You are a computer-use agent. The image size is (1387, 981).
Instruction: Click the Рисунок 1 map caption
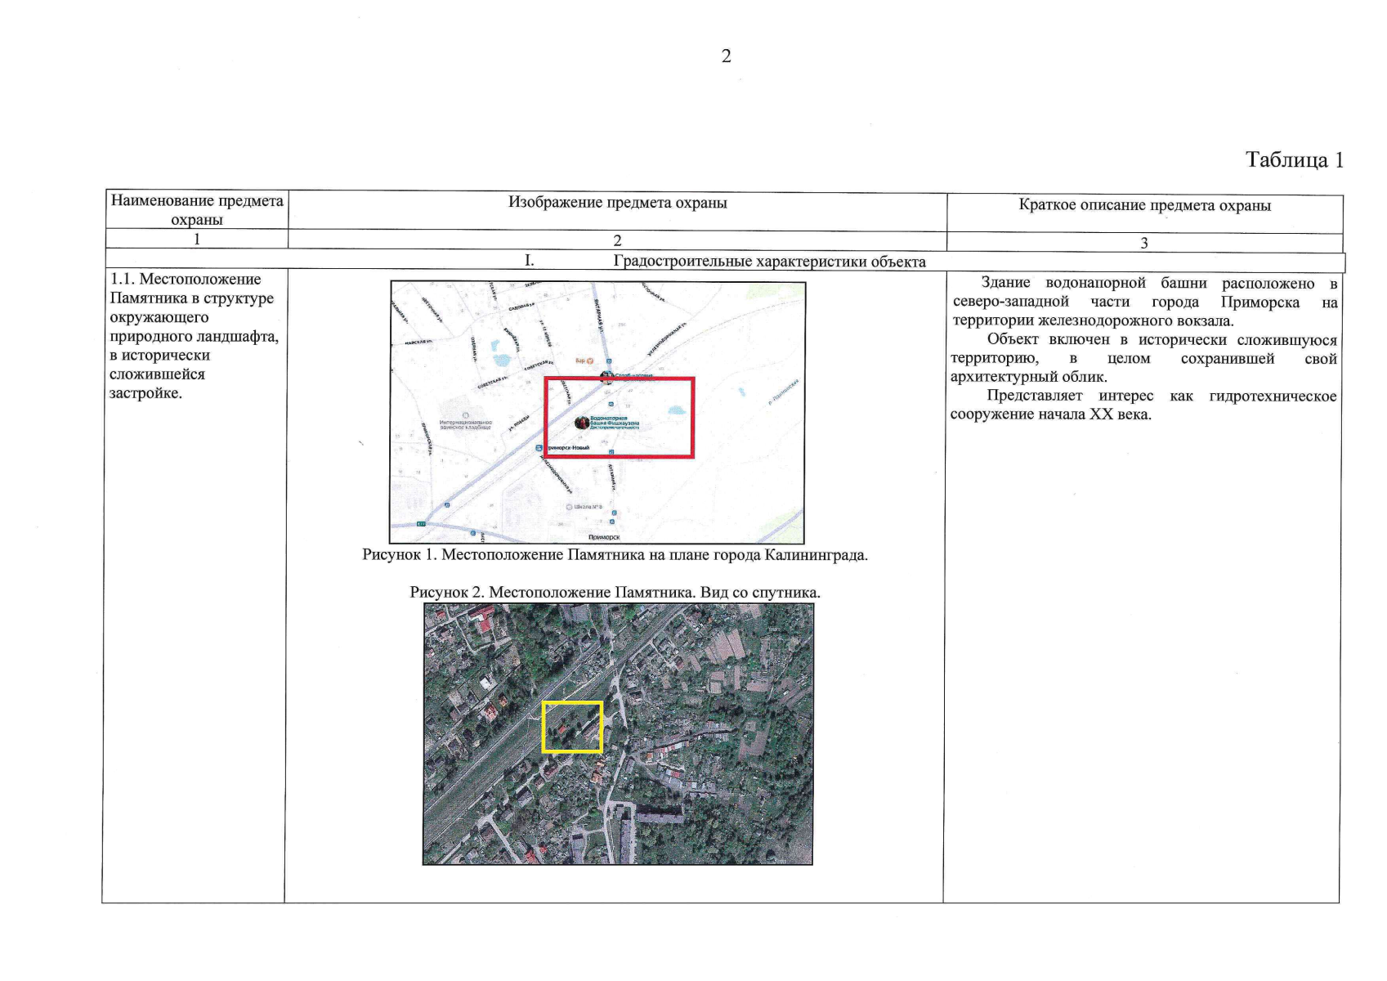tap(615, 555)
